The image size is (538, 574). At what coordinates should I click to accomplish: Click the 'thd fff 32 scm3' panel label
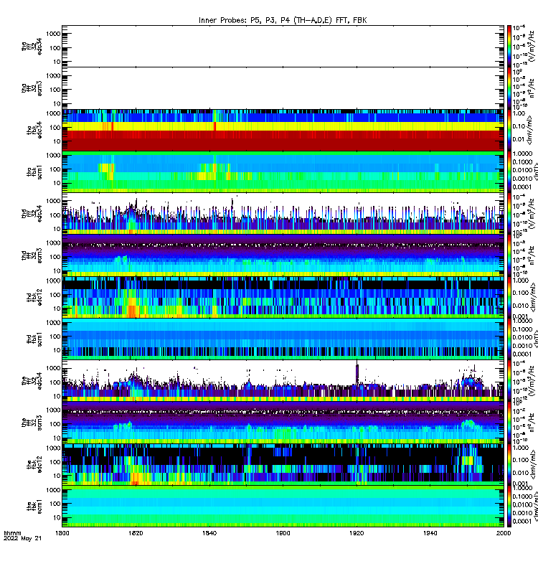(32, 255)
